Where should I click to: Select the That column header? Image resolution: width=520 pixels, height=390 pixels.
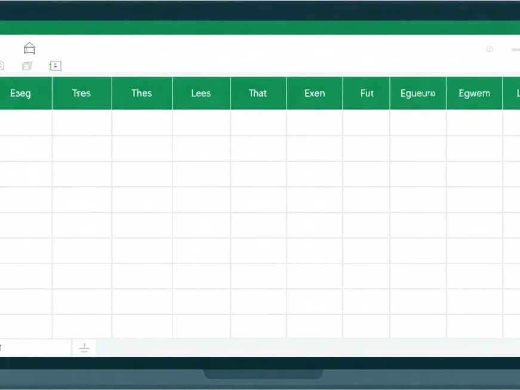point(259,93)
